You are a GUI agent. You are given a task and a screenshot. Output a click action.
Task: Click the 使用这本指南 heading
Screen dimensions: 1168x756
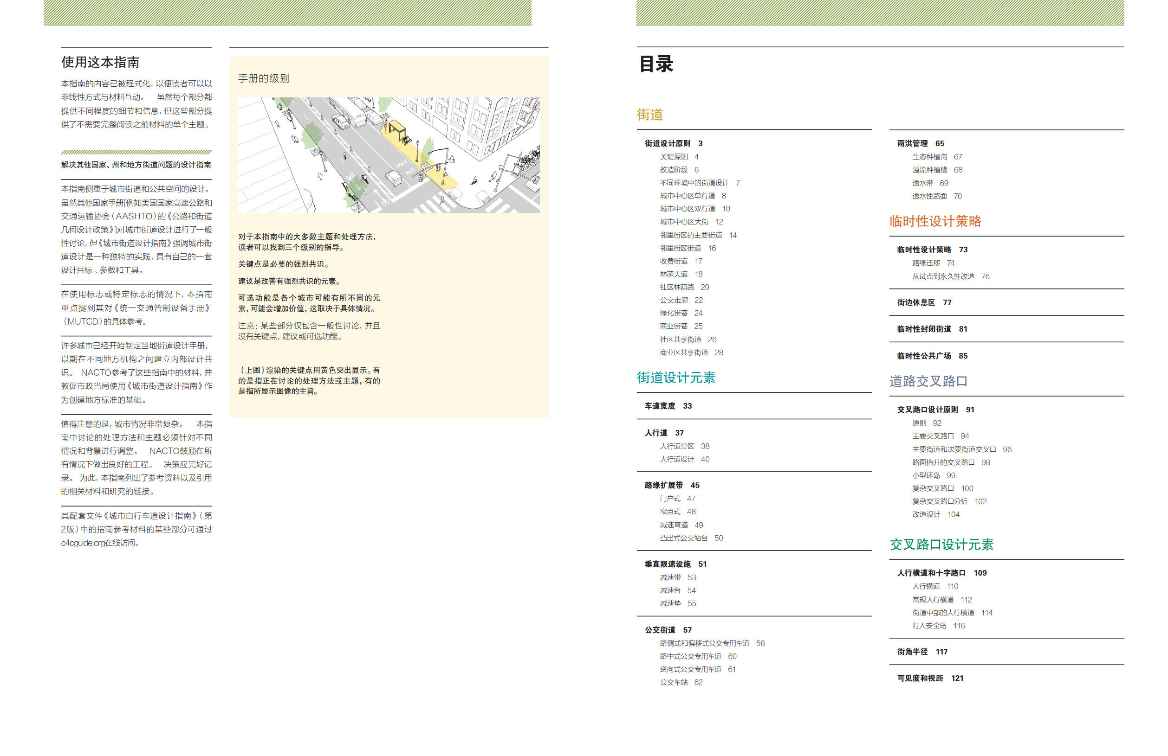(100, 62)
